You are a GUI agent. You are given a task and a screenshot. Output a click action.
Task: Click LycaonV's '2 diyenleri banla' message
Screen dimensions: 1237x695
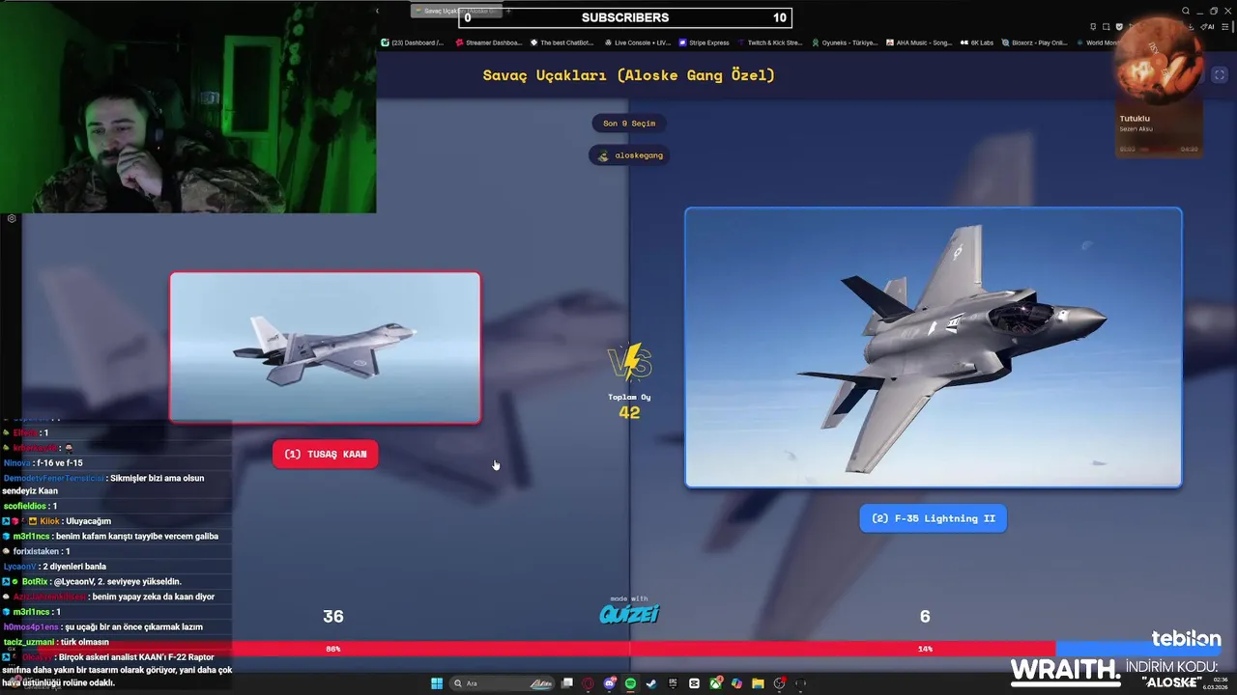55,567
